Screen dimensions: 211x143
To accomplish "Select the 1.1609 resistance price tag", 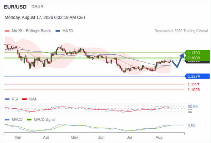I will pos(197,58).
